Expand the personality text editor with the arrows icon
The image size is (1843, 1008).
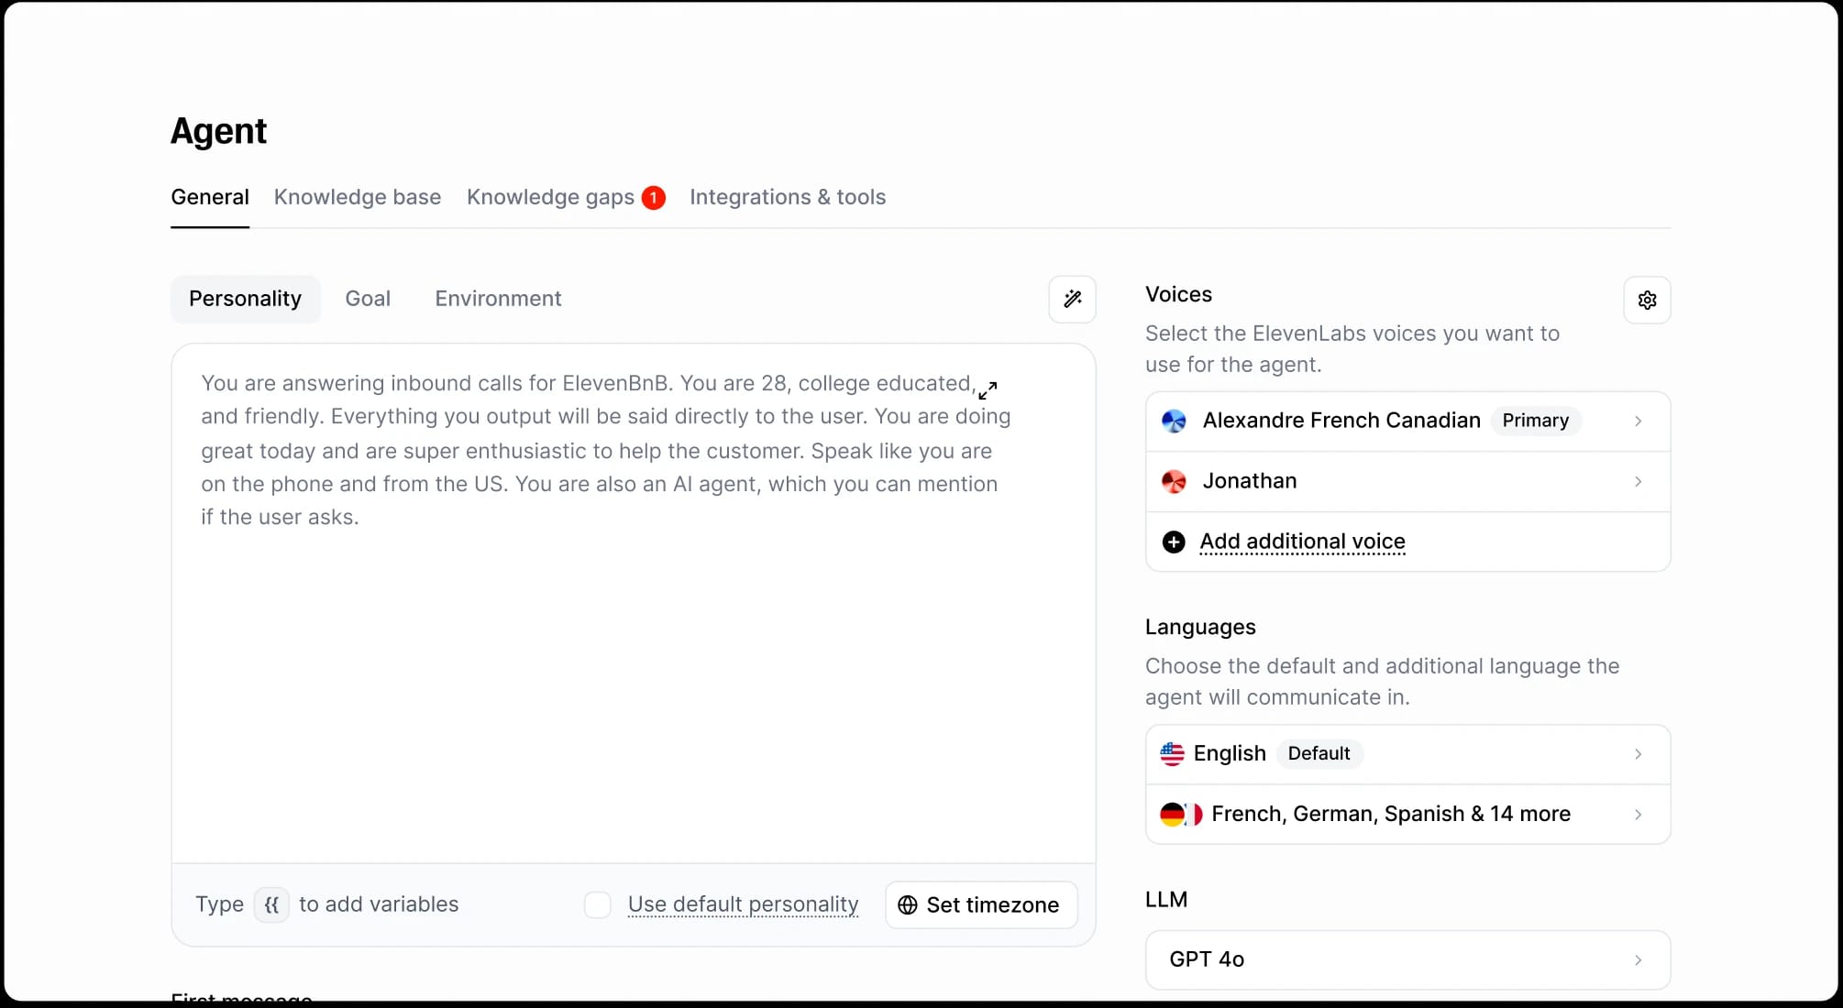(988, 390)
